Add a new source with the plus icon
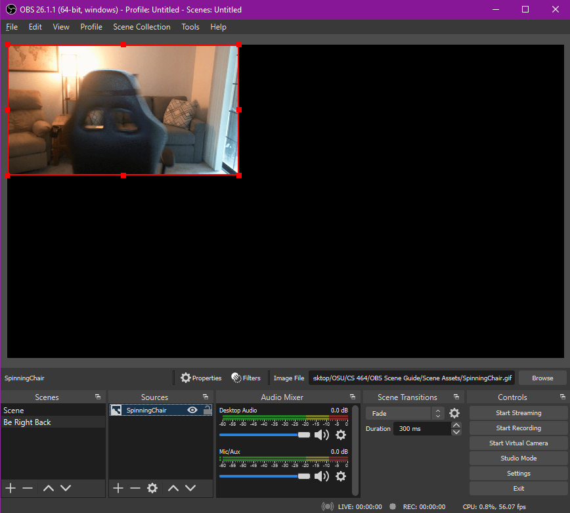 tap(118, 488)
